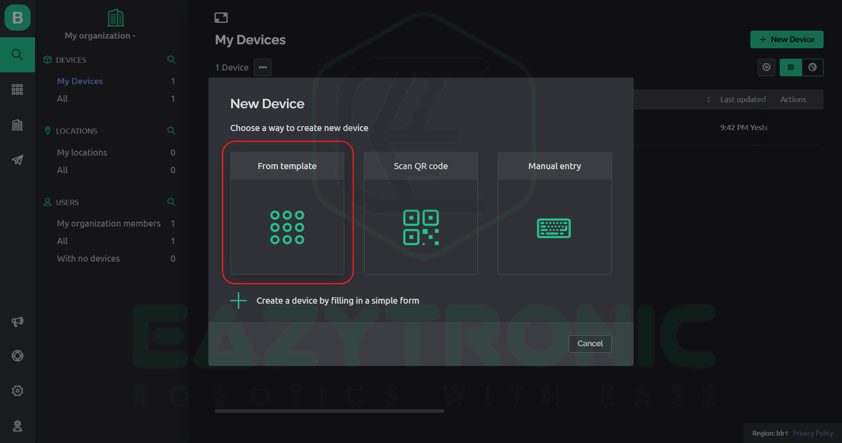Click the megaphone announcements icon

tap(18, 321)
